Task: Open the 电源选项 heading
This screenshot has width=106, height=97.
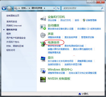Action: pyautogui.click(x=54, y=42)
